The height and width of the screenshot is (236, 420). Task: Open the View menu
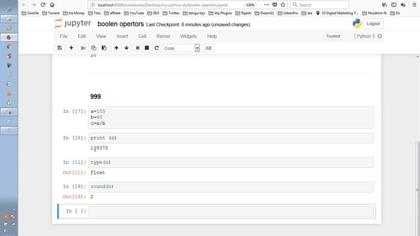click(101, 36)
